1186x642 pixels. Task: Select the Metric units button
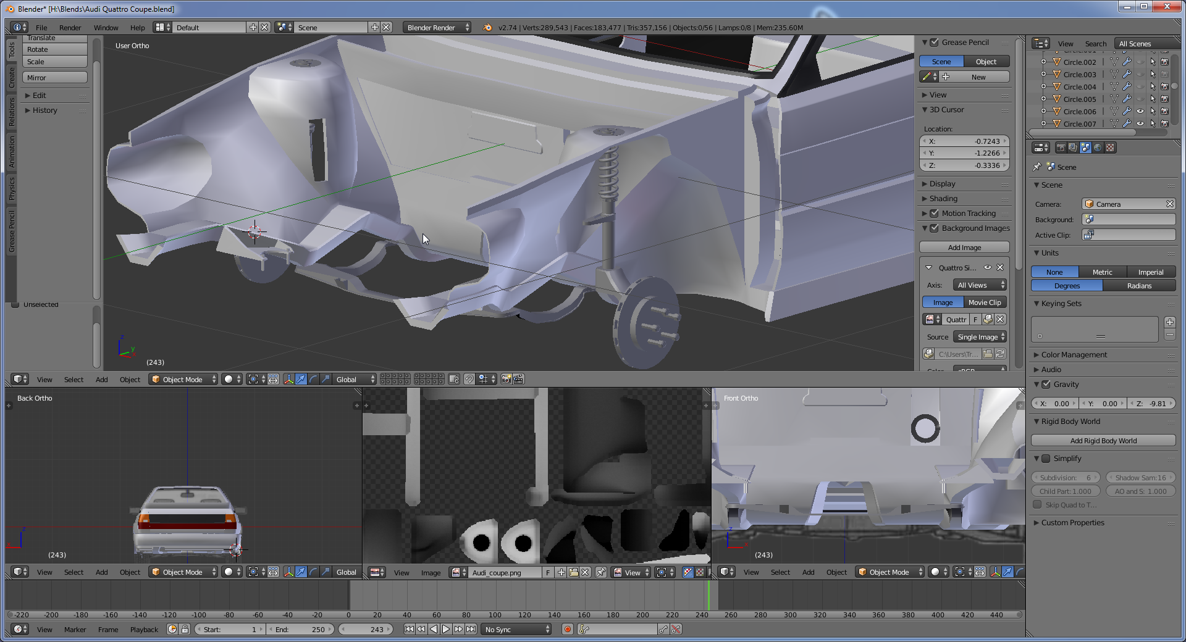[x=1102, y=272]
